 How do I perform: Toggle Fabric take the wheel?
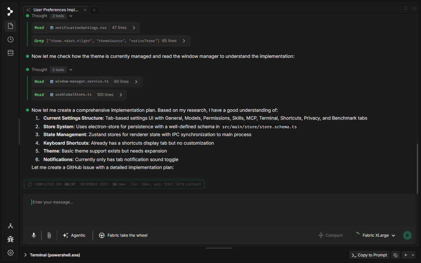pyautogui.click(x=123, y=235)
